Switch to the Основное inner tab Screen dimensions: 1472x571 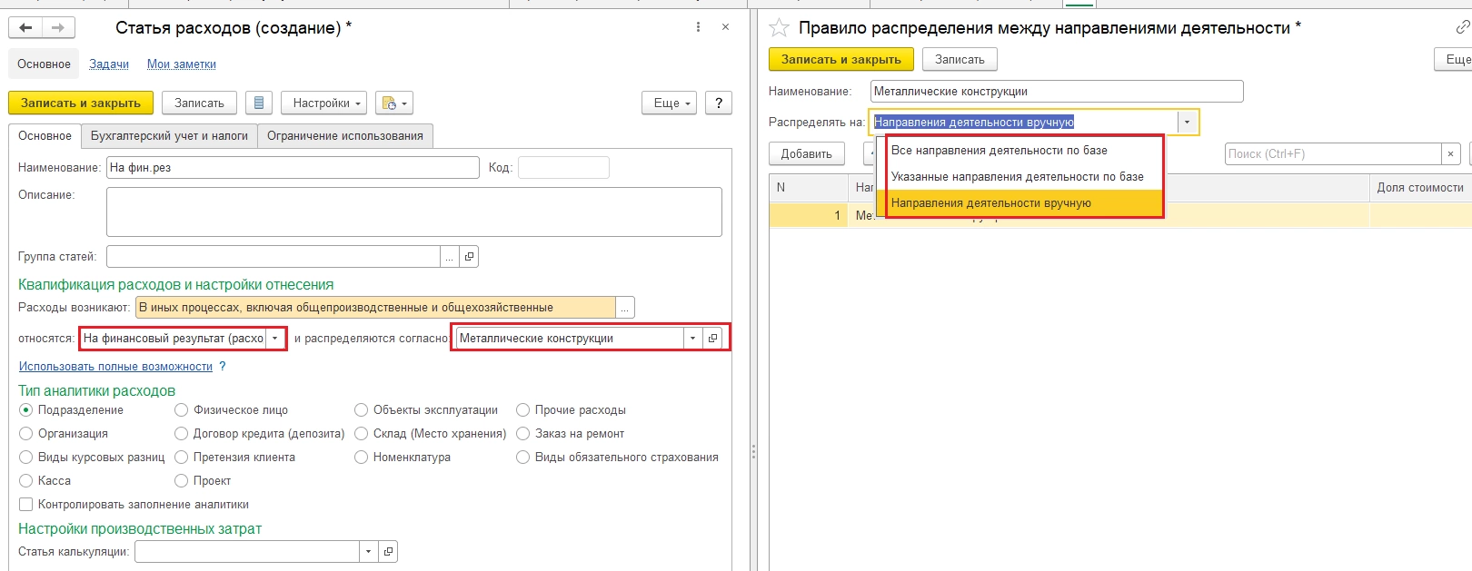[x=45, y=136]
